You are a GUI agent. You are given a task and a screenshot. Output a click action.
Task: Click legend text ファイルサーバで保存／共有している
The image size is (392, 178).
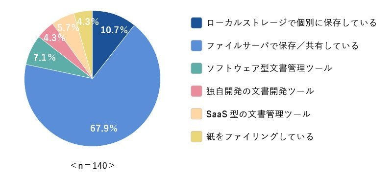(283, 45)
